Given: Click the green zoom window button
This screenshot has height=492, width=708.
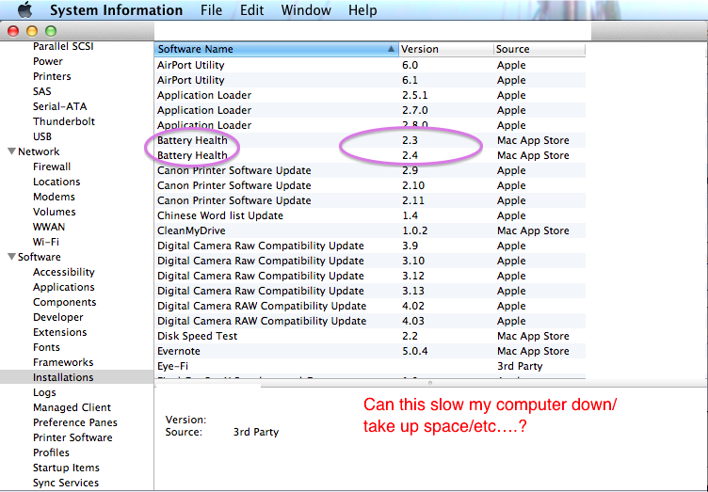Looking at the screenshot, I should tap(51, 31).
